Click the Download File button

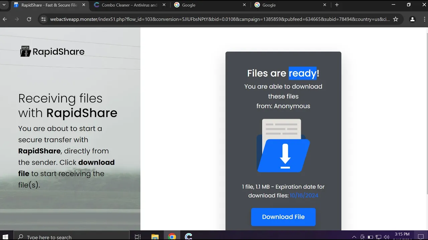(x=283, y=217)
